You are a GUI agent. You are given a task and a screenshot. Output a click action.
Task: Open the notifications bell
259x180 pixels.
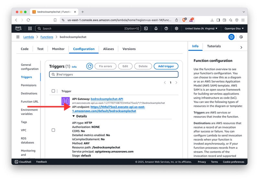pos(156,28)
